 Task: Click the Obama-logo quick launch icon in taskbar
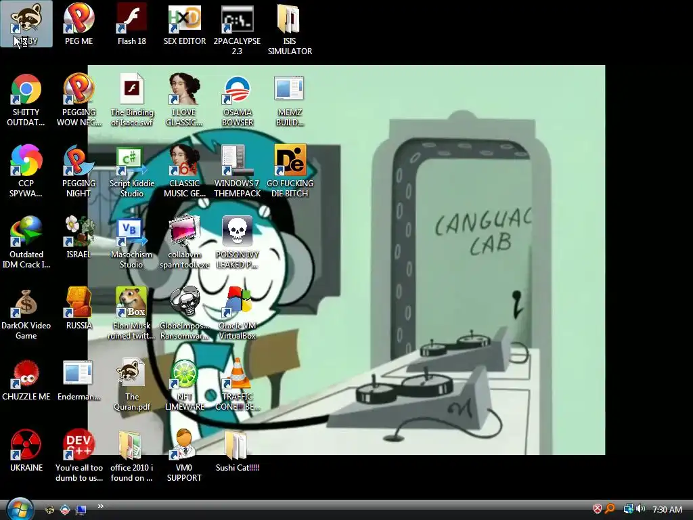coord(65,510)
